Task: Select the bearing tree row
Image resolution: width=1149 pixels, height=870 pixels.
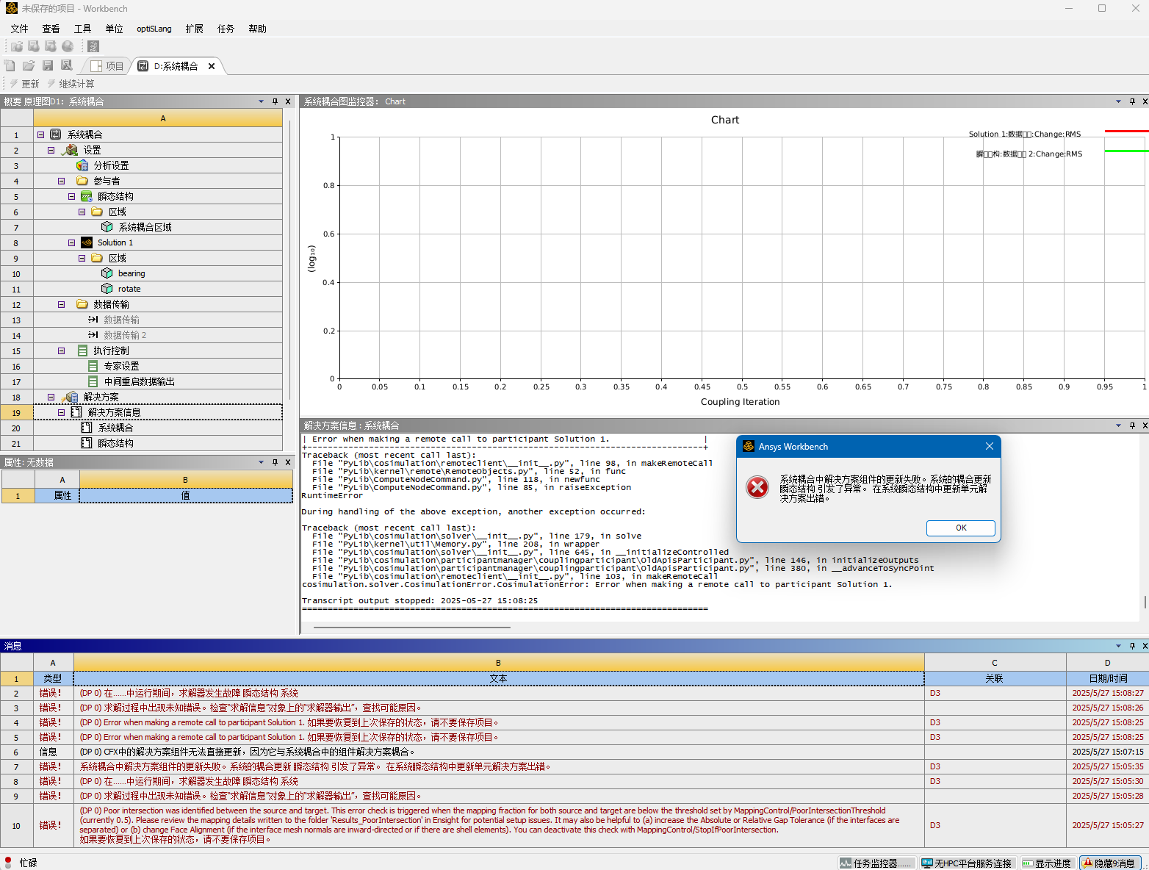Action: (x=157, y=273)
